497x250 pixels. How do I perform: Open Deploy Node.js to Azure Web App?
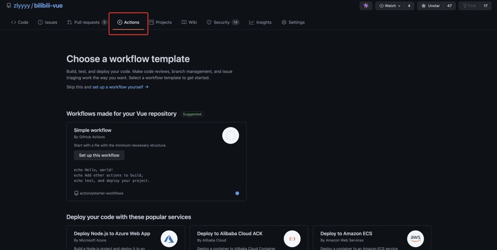coord(112,234)
